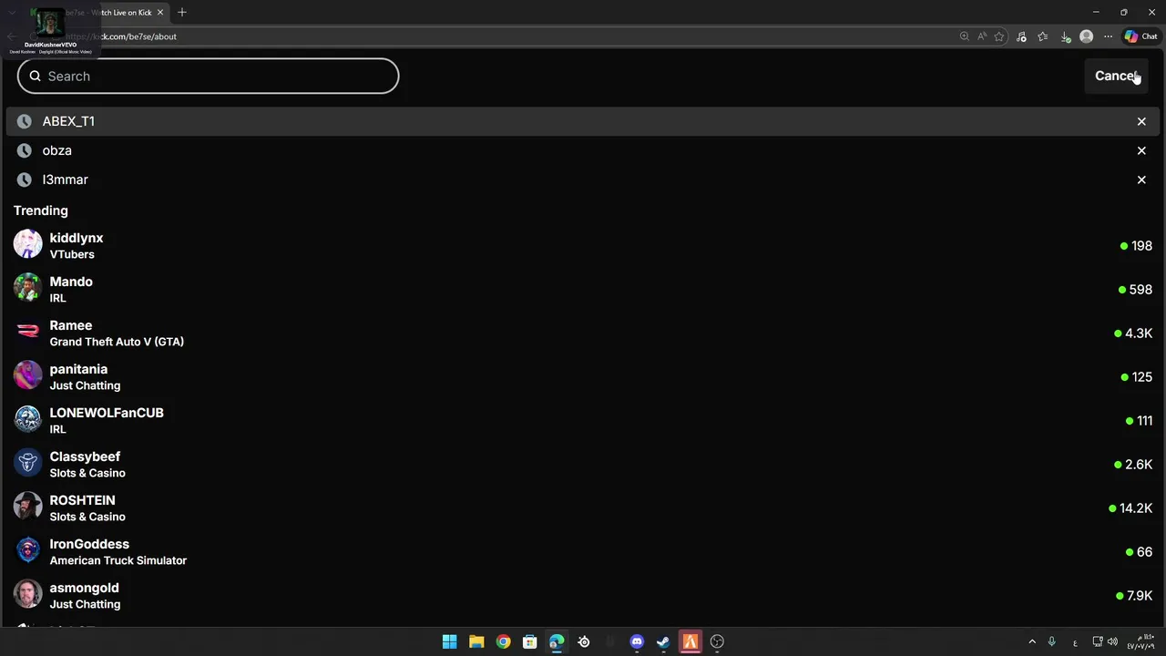Click VTubers category under kiddlynx

pyautogui.click(x=72, y=254)
